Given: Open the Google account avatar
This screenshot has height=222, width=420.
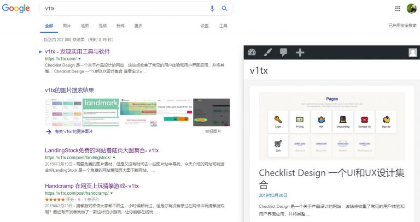Looking at the screenshot, I should click(411, 9).
